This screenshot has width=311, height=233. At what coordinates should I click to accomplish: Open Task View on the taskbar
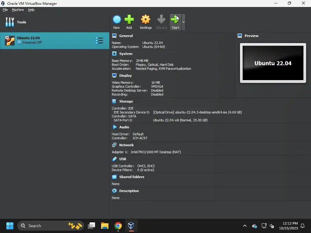[x=91, y=226]
